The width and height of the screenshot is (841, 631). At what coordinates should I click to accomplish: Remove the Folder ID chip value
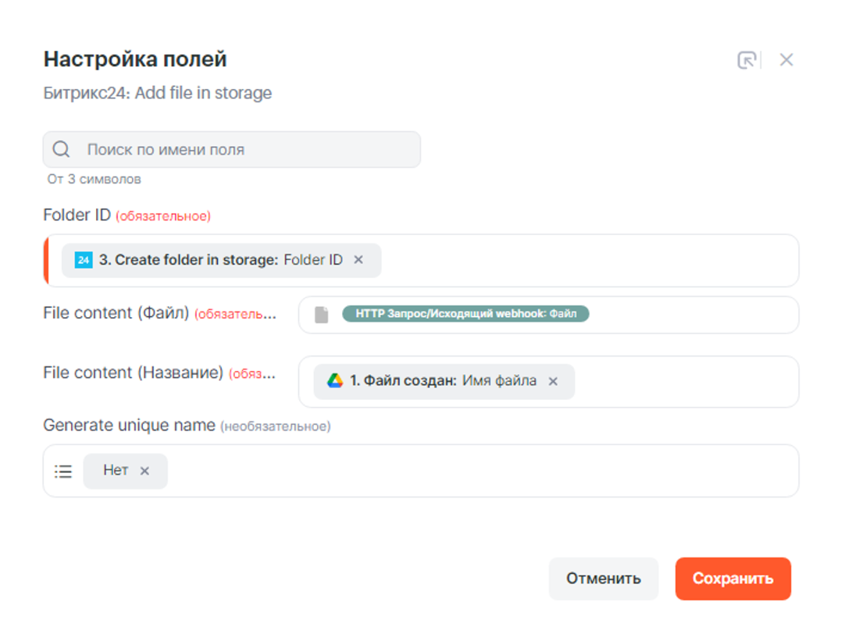click(x=358, y=260)
